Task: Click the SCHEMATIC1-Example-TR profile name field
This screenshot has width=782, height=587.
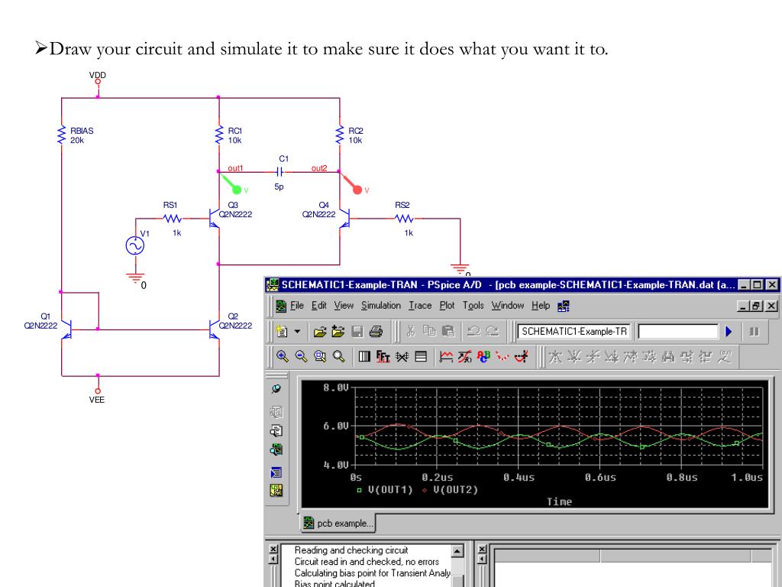Action: tap(574, 332)
